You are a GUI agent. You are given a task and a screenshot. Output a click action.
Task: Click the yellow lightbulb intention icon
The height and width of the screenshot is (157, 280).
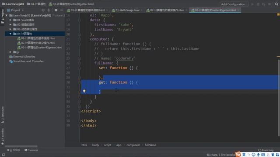(x=84, y=91)
